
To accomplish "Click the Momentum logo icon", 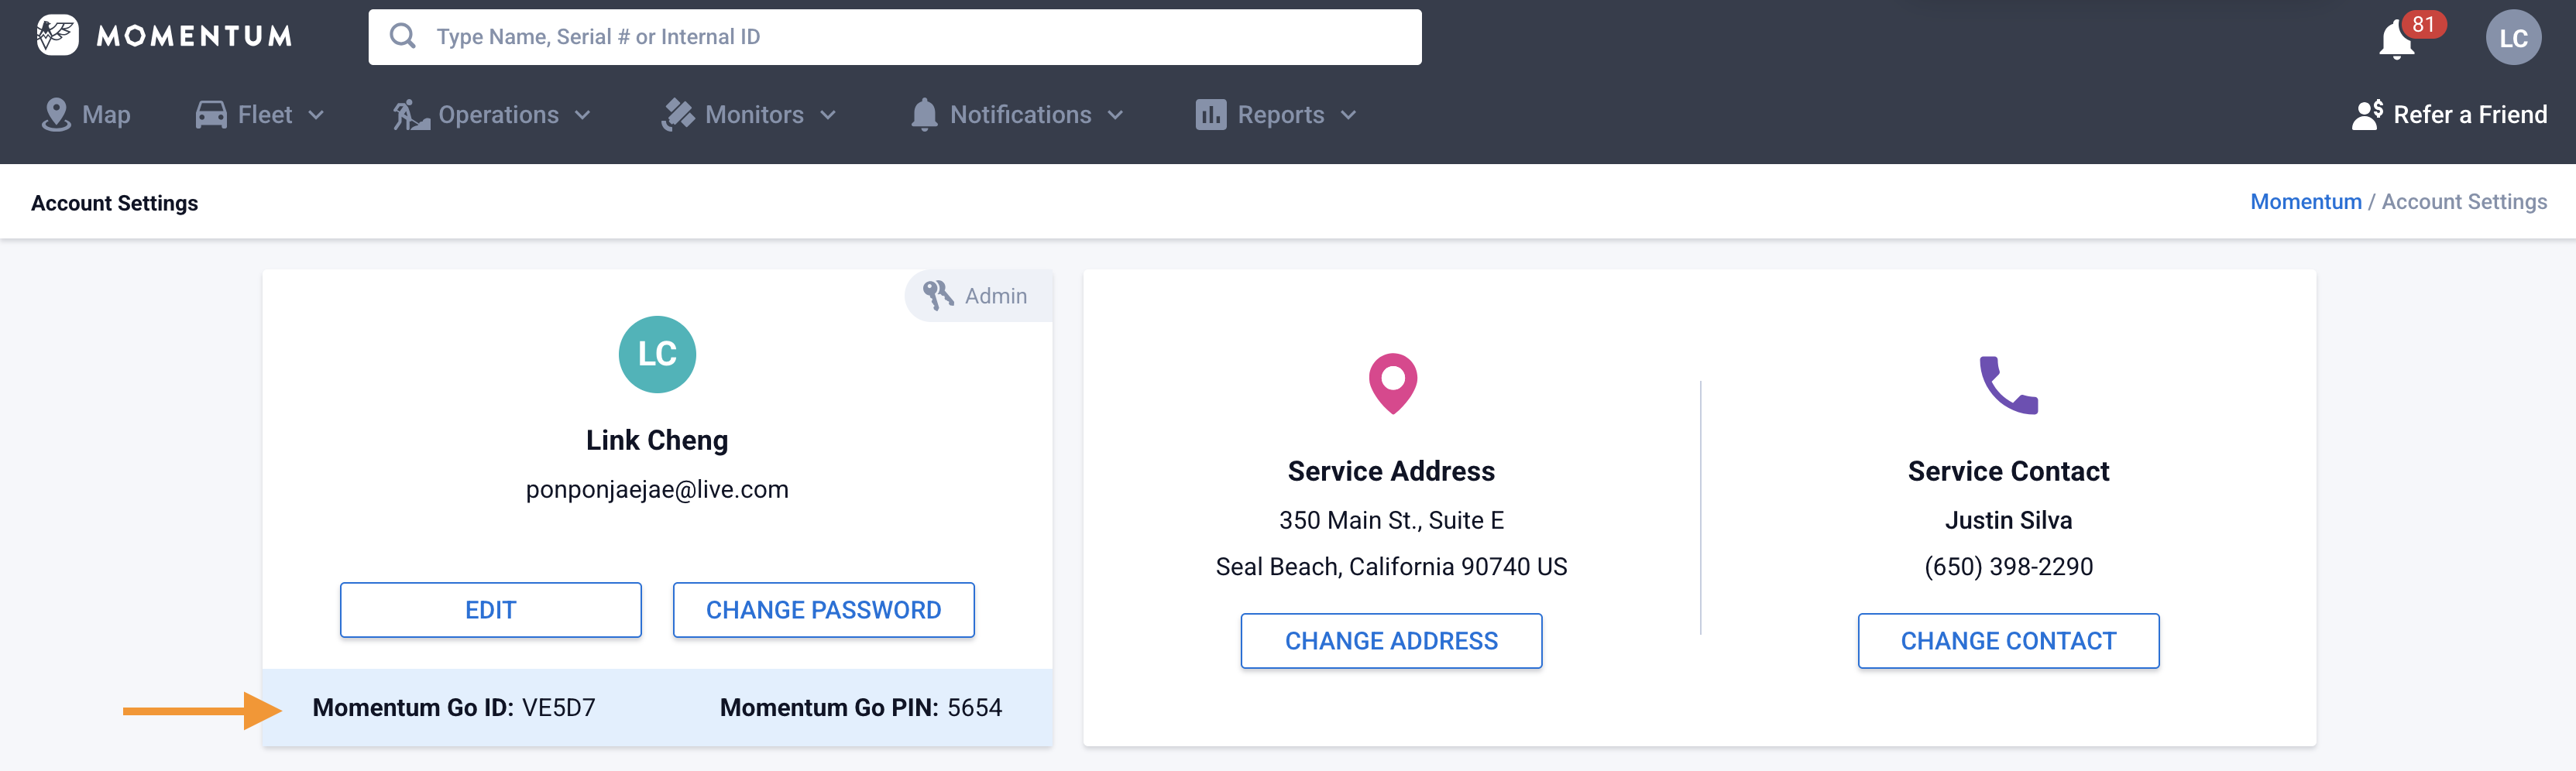I will 57,36.
